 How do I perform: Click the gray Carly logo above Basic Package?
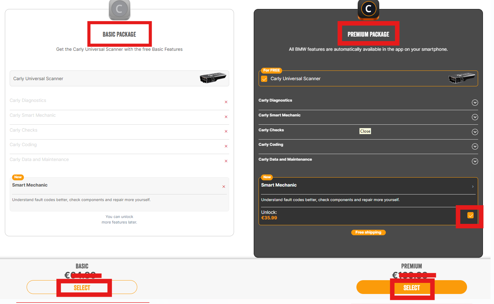119,9
